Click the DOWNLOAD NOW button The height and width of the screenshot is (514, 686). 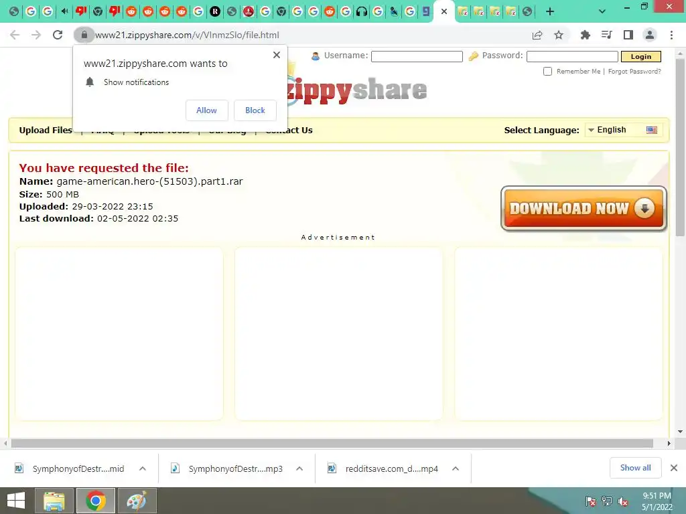click(584, 209)
